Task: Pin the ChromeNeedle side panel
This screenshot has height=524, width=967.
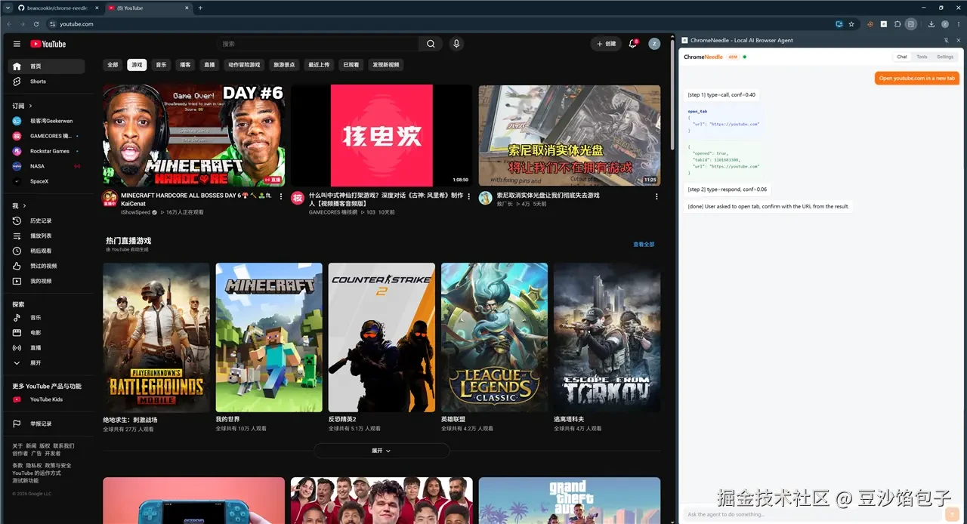Action: click(x=947, y=40)
